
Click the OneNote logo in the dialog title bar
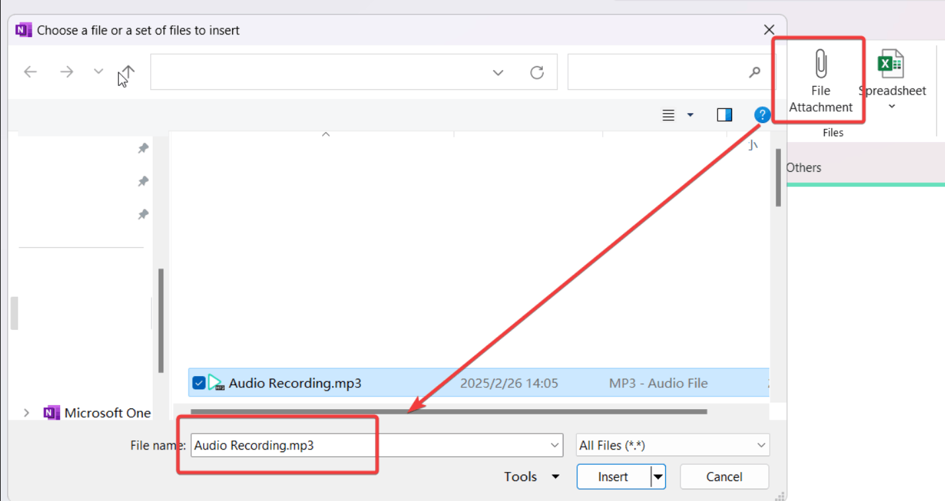[23, 30]
